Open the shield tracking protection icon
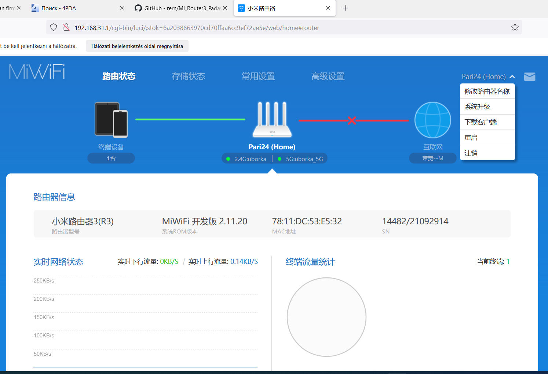Screen dimensions: 548x374 54,27
